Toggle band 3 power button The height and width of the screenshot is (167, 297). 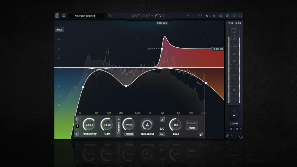point(77,119)
